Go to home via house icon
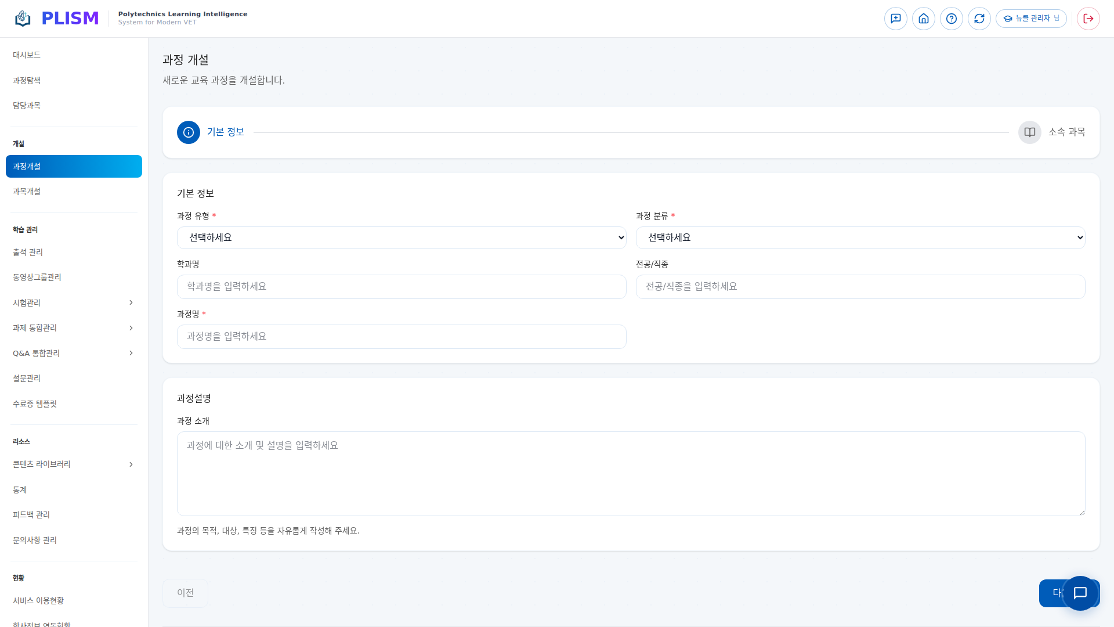The height and width of the screenshot is (627, 1114). coord(923,19)
